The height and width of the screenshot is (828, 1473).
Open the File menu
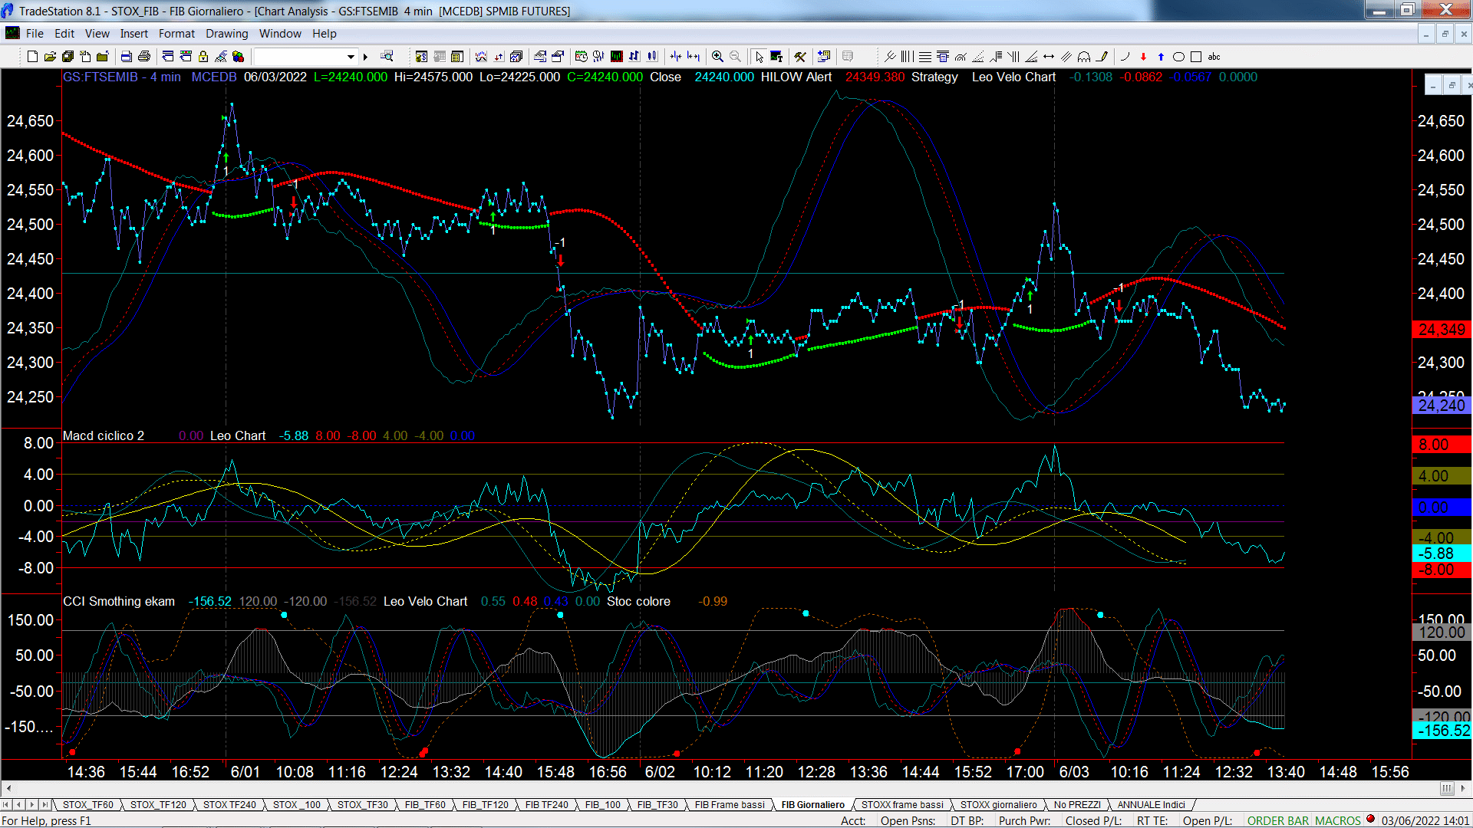coord(35,34)
